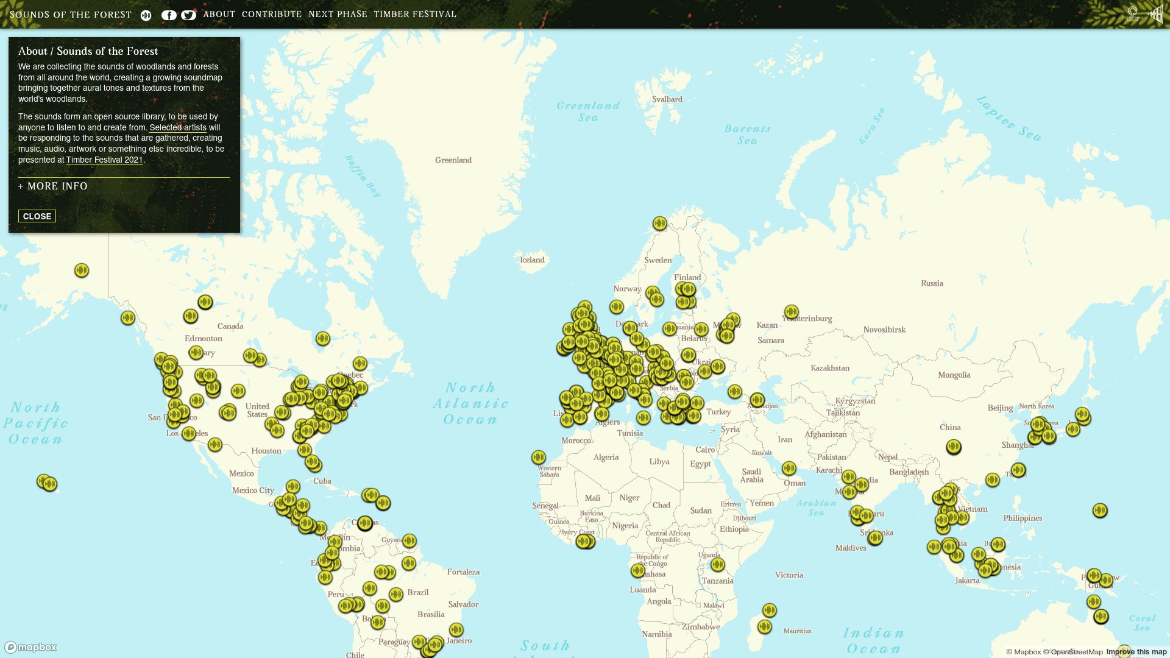Viewport: 1170px width, 658px height.
Task: Play the sound marker north of Quebec in Canada
Action: point(323,338)
